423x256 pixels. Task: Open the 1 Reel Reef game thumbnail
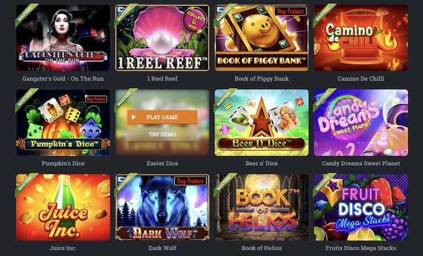(162, 38)
